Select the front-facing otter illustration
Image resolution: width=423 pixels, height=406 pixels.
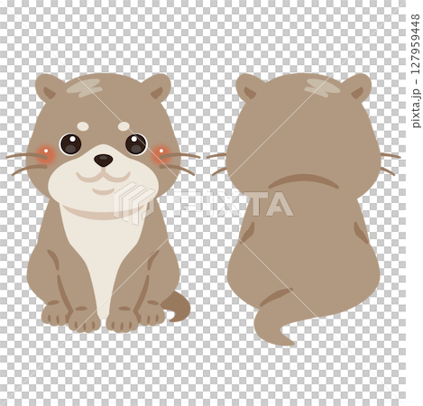point(103,203)
